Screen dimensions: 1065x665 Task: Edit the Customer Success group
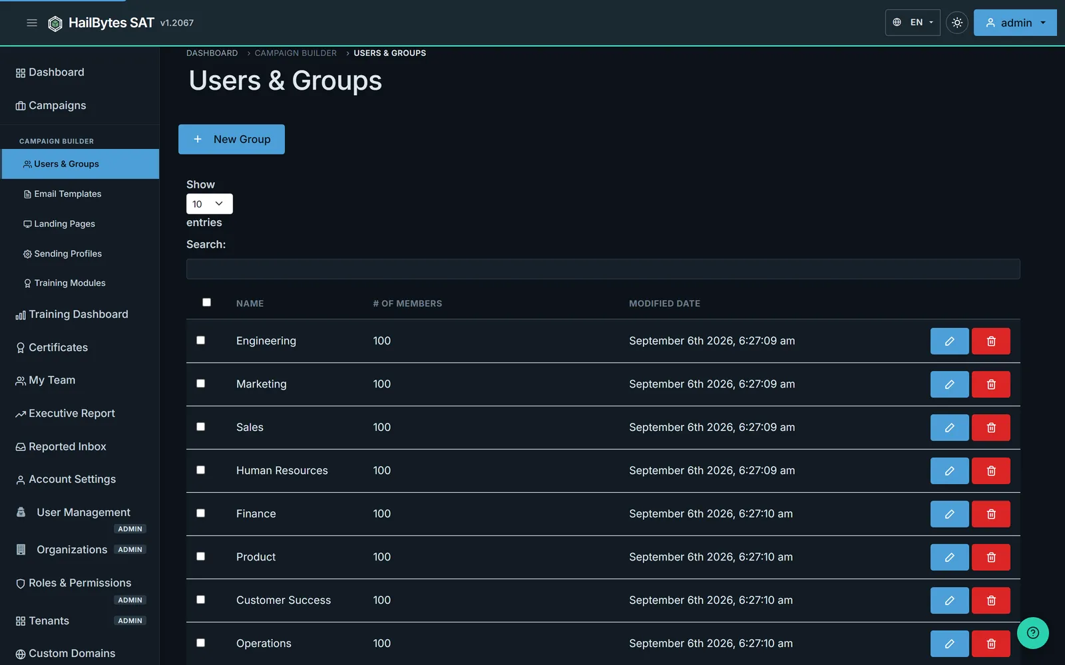[949, 600]
